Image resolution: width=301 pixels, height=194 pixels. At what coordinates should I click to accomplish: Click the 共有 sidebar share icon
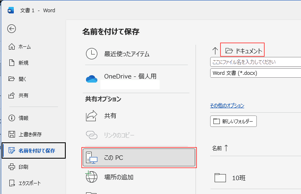(x=12, y=96)
